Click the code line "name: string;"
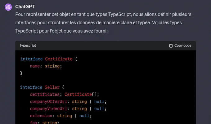211x124 pixels. tap(46, 66)
